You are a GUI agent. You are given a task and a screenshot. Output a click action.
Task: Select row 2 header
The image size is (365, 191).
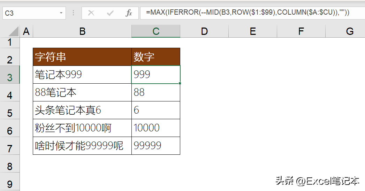(9, 57)
